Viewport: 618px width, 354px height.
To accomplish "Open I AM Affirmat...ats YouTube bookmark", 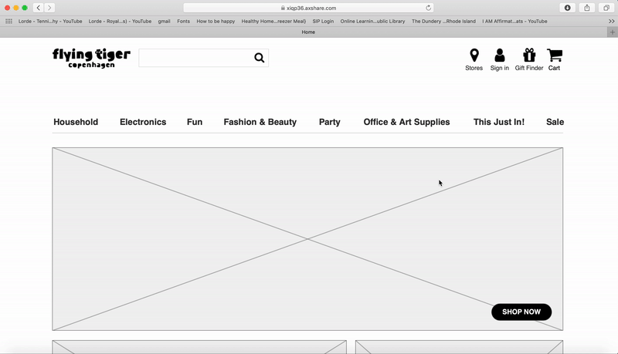I will [514, 22].
